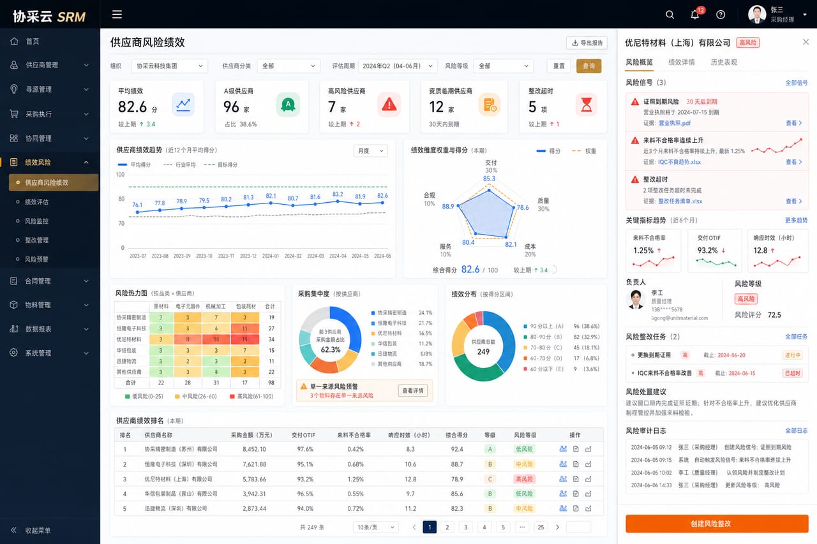Click 查看详情 in single-source warning
The height and width of the screenshot is (544, 817).
pyautogui.click(x=412, y=391)
